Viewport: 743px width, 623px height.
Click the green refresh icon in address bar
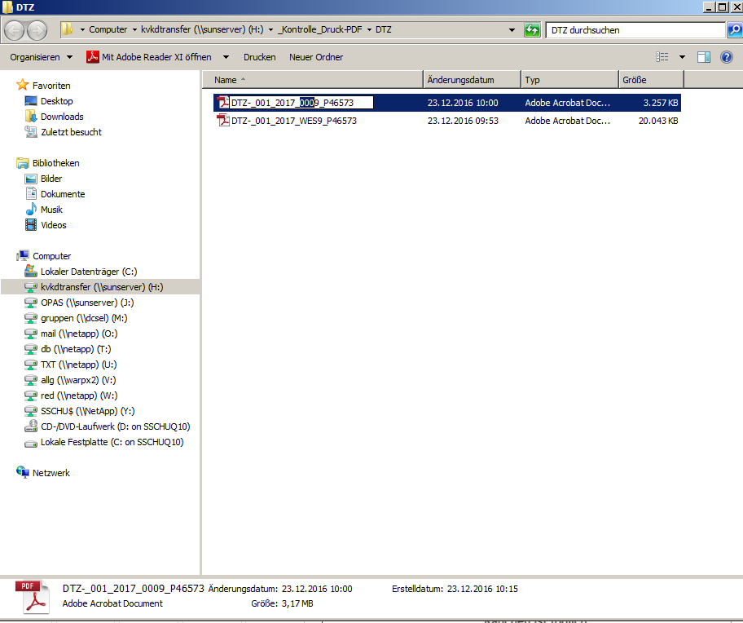[x=533, y=30]
